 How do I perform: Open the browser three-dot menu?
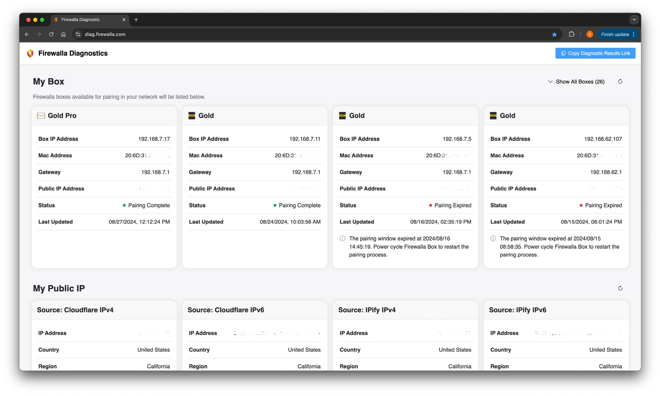click(633, 34)
